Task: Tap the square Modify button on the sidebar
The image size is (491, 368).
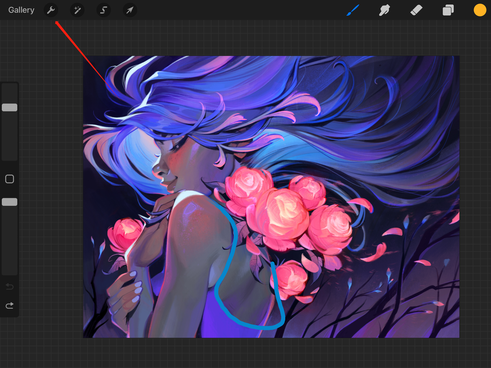Action: (9, 179)
